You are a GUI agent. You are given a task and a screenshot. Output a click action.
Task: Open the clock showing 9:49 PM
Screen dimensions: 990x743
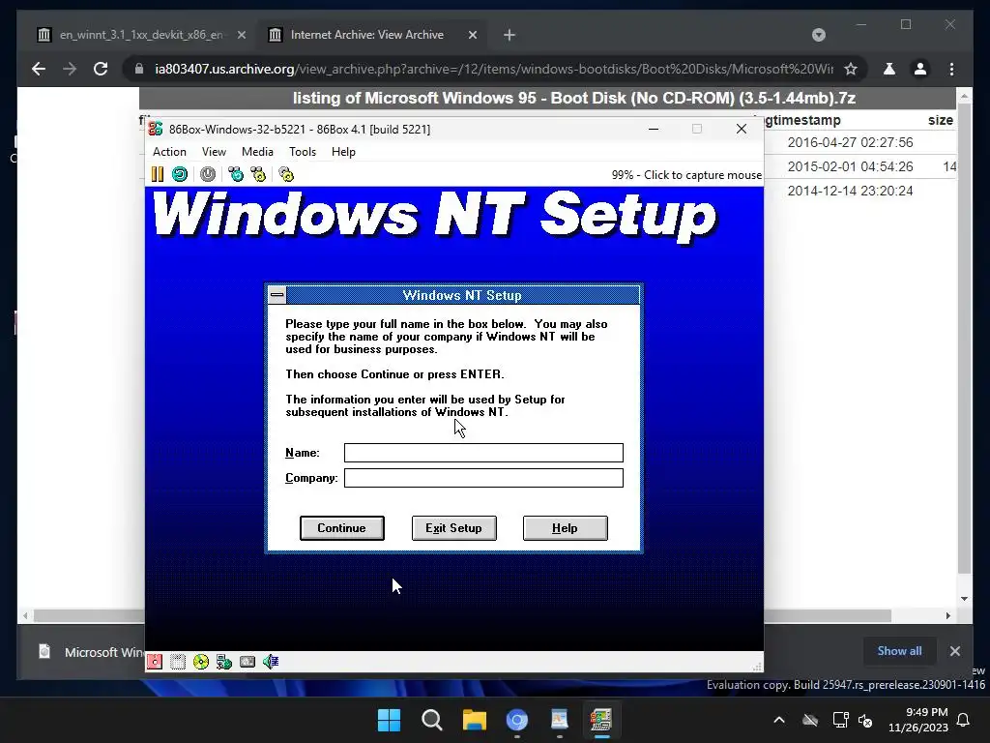(918, 720)
